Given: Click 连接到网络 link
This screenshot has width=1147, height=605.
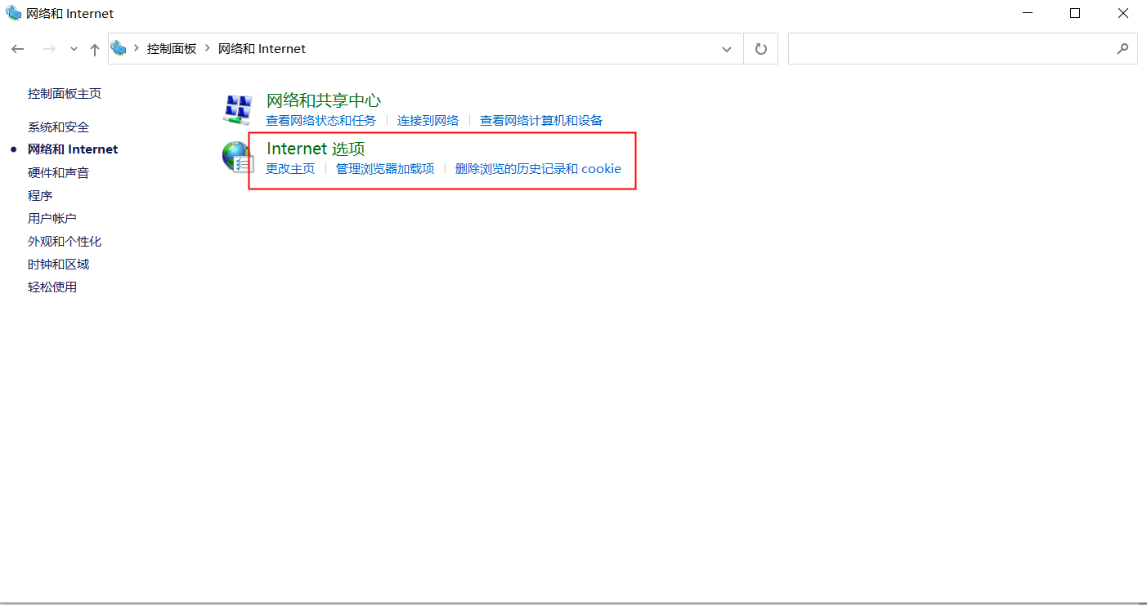Looking at the screenshot, I should coord(428,121).
